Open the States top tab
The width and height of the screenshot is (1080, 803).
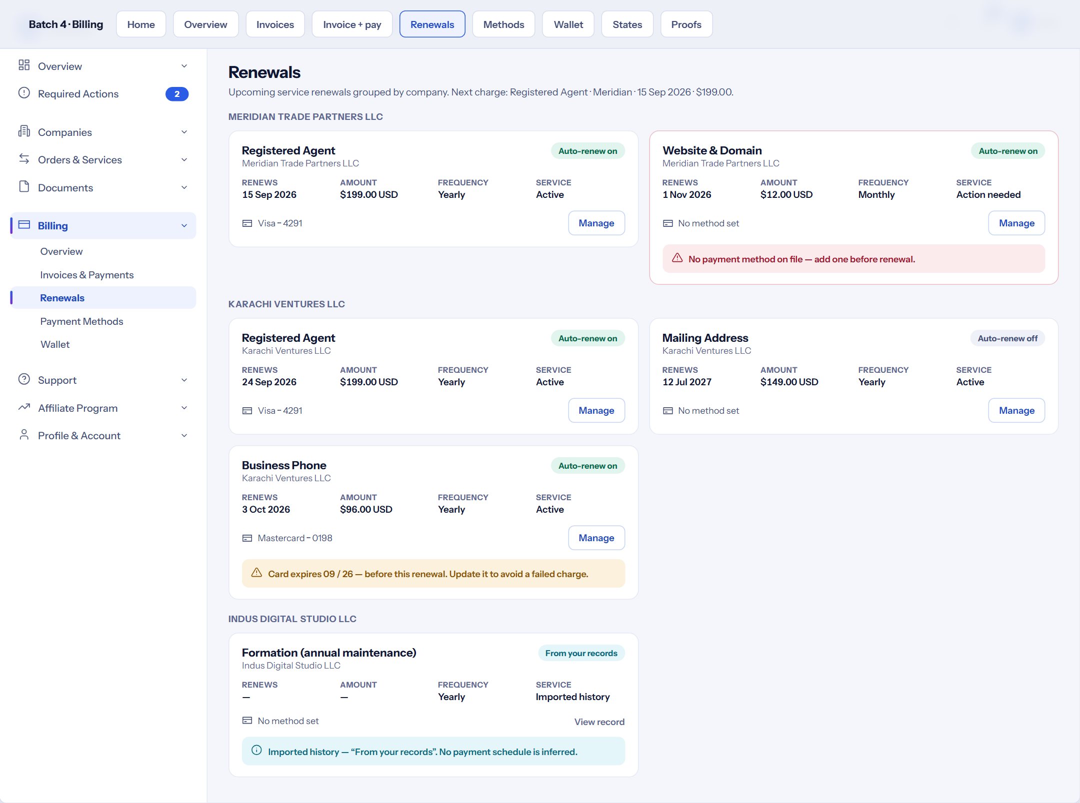click(627, 24)
